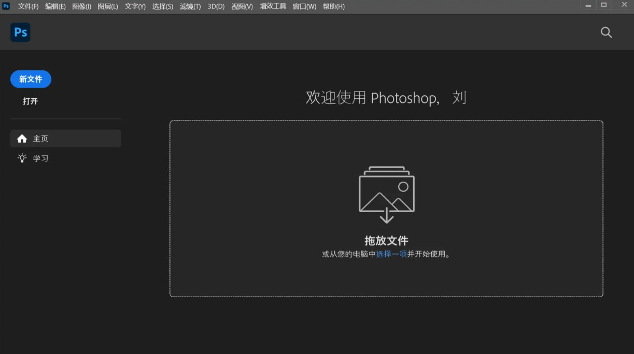Open the 滤镜(T) menu

pyautogui.click(x=190, y=7)
